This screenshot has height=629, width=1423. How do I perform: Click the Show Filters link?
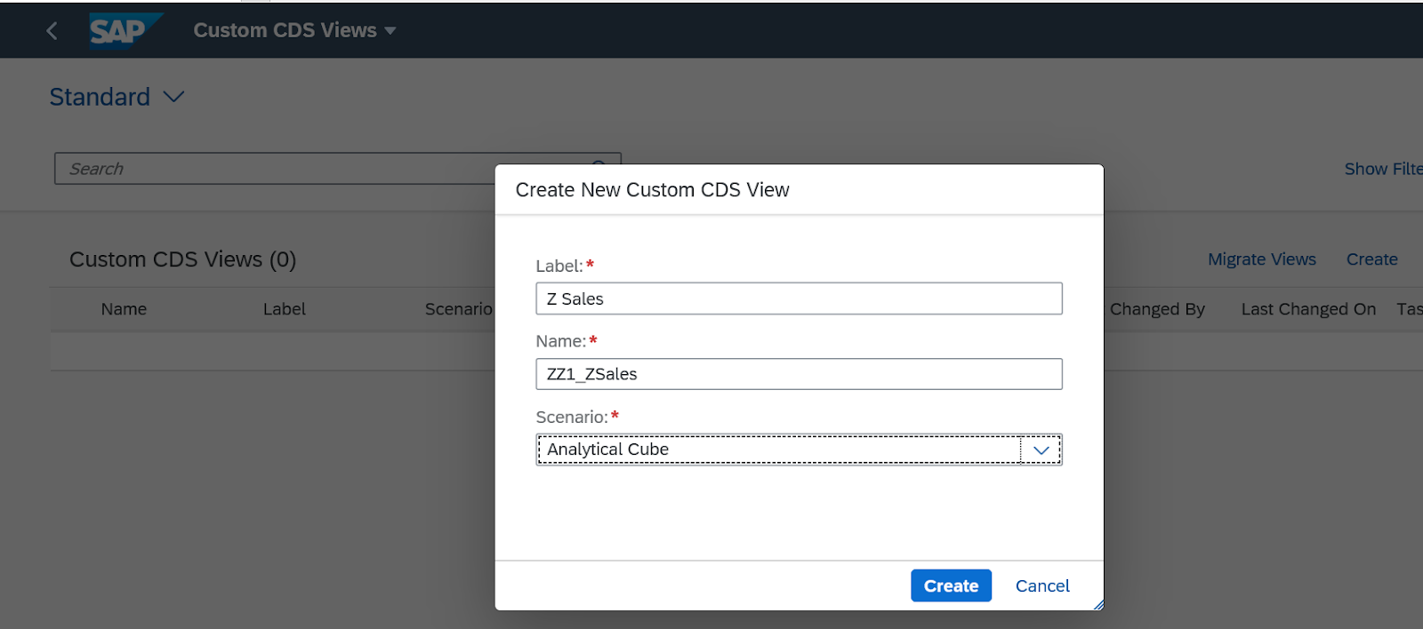pyautogui.click(x=1383, y=169)
